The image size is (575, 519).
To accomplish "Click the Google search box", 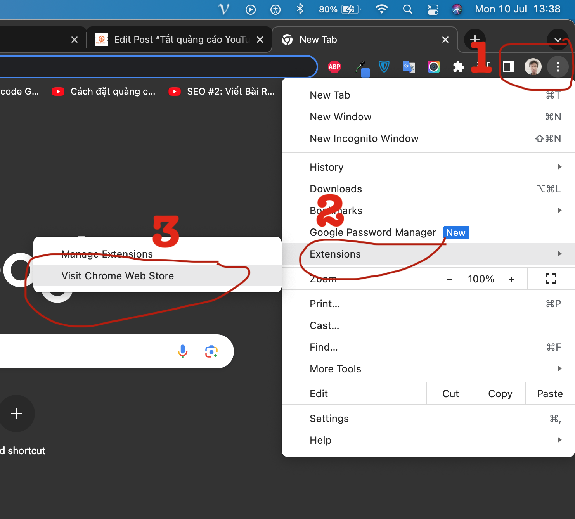I will pos(116,351).
